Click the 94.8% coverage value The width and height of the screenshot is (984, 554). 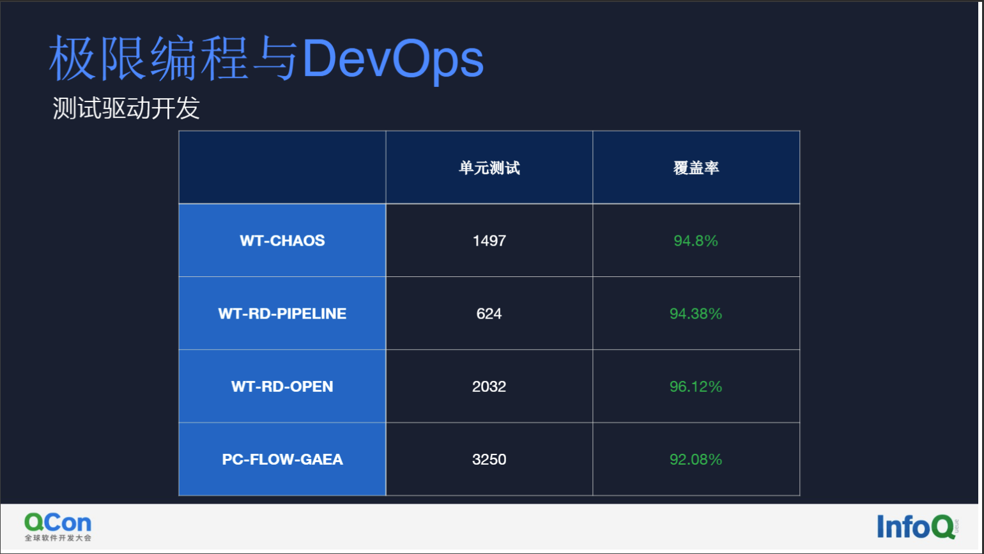696,241
